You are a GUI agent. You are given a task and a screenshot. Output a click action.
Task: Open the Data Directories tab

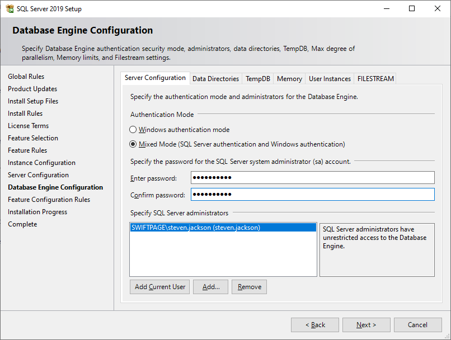click(x=215, y=79)
